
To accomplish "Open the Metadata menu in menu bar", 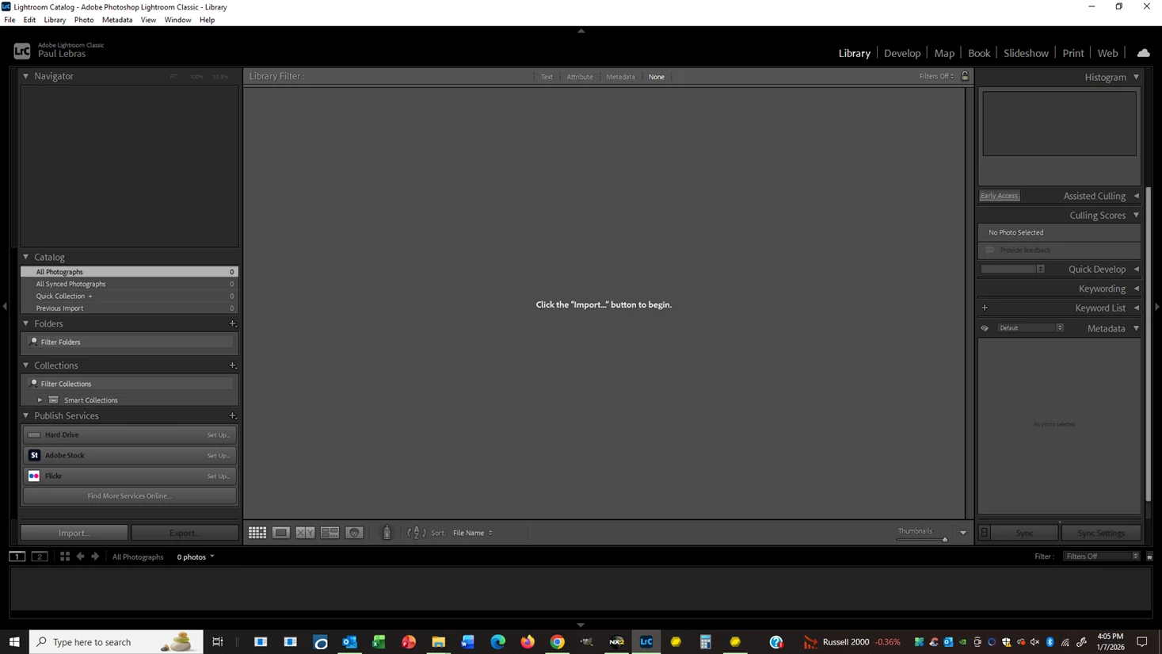I will [x=117, y=20].
